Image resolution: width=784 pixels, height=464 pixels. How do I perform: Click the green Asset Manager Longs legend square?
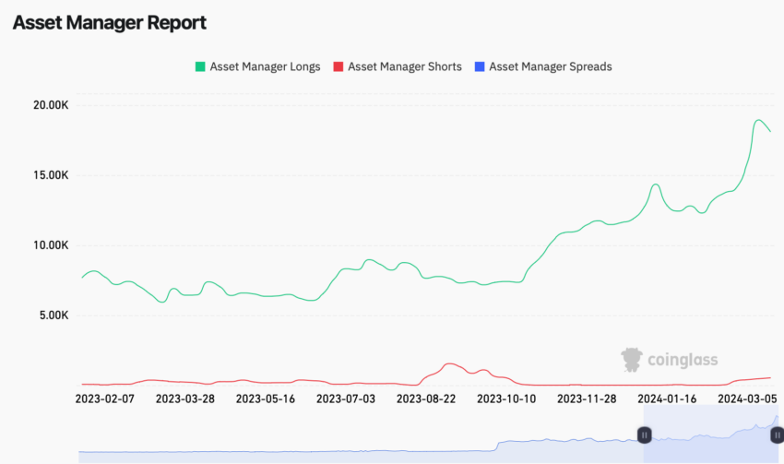pos(200,66)
